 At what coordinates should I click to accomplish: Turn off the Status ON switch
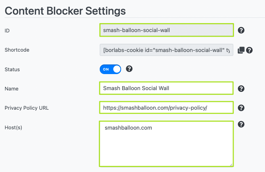[110, 69]
